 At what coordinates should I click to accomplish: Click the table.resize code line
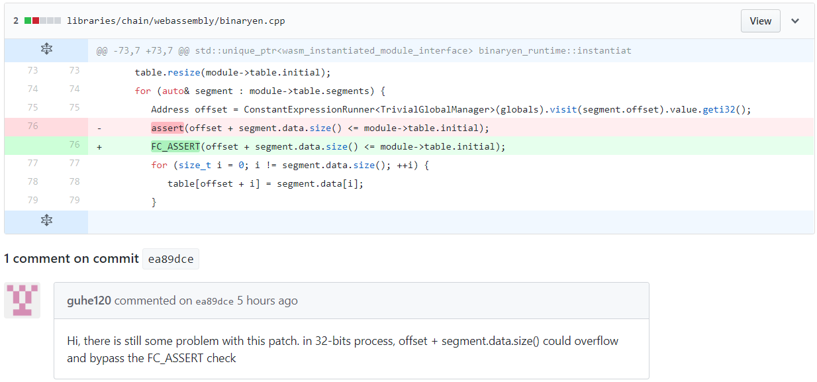[232, 72]
